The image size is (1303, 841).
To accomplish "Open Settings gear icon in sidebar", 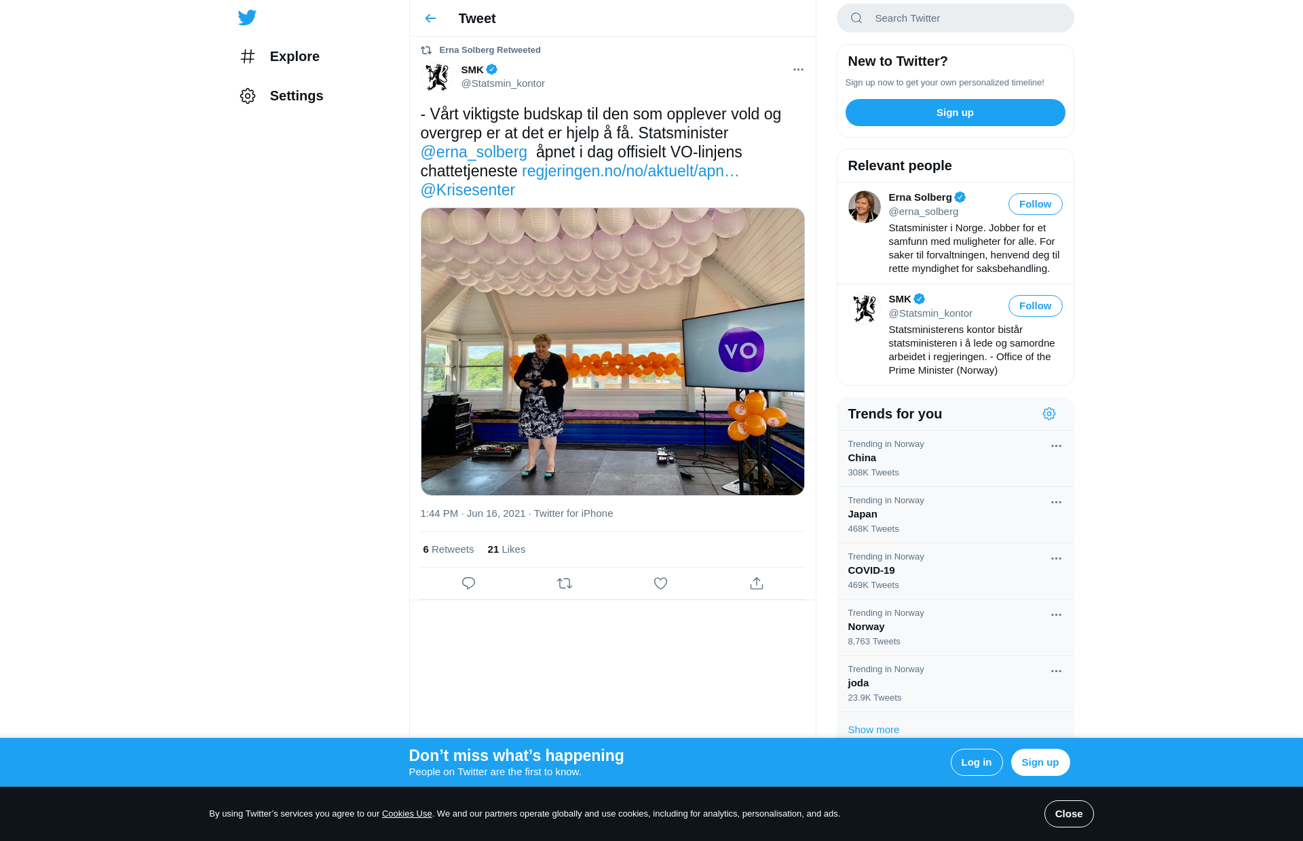I will (x=248, y=96).
